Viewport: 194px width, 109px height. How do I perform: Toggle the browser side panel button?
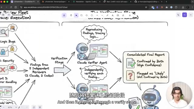pyautogui.click(x=15, y=7)
